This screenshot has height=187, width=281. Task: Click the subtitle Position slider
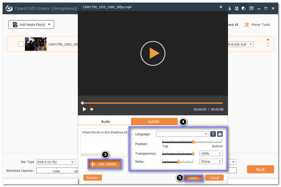tap(192, 142)
